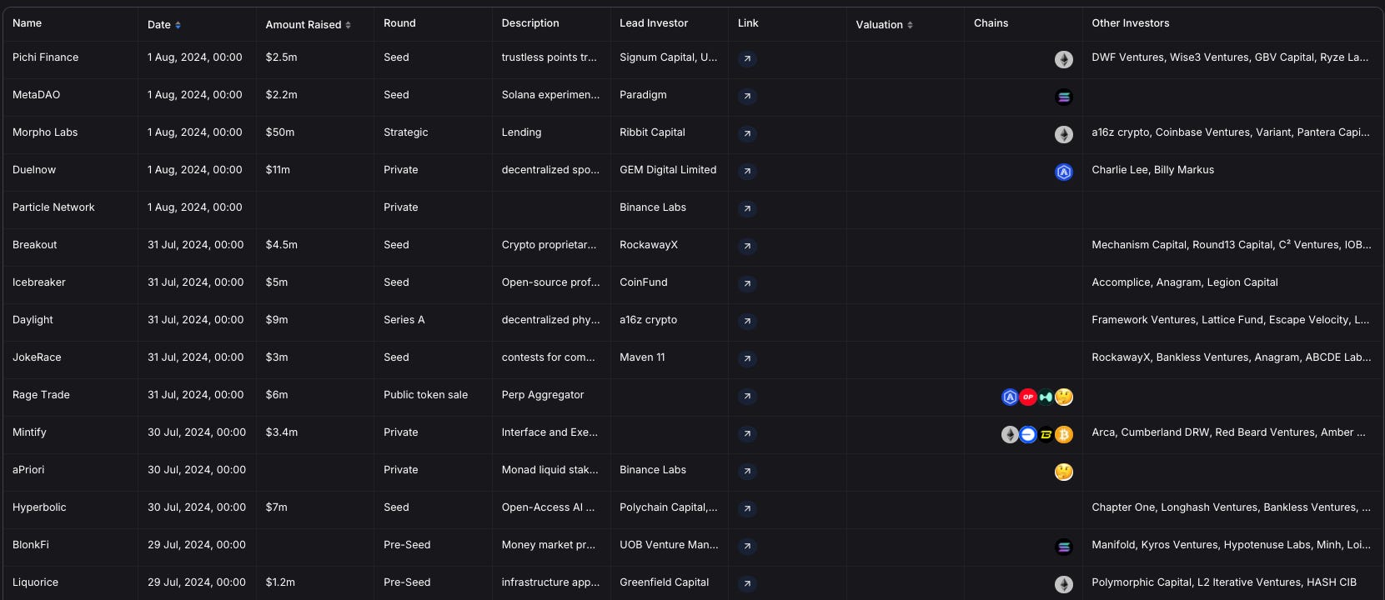Click the $11m amount raised cell

coord(278,170)
